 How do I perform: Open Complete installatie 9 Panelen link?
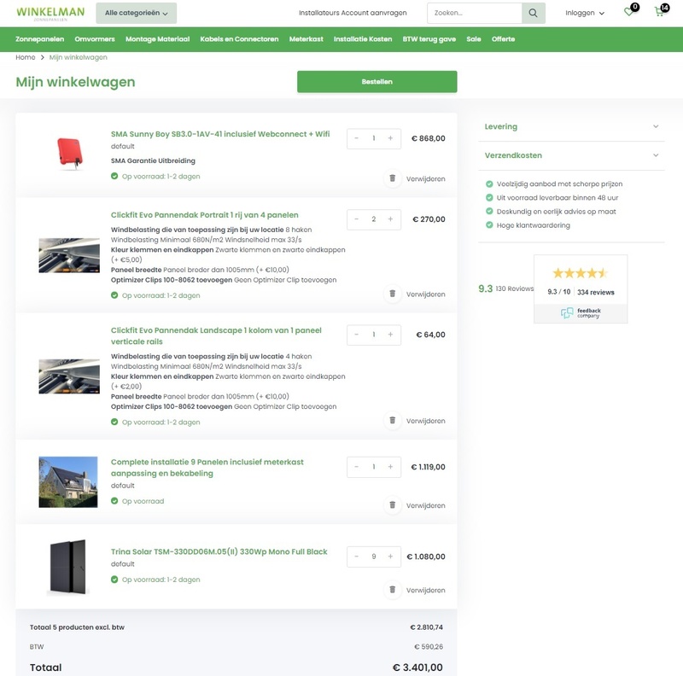[x=207, y=468]
